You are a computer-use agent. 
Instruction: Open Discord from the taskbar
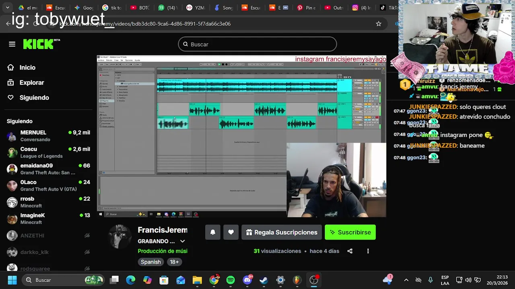click(x=247, y=280)
